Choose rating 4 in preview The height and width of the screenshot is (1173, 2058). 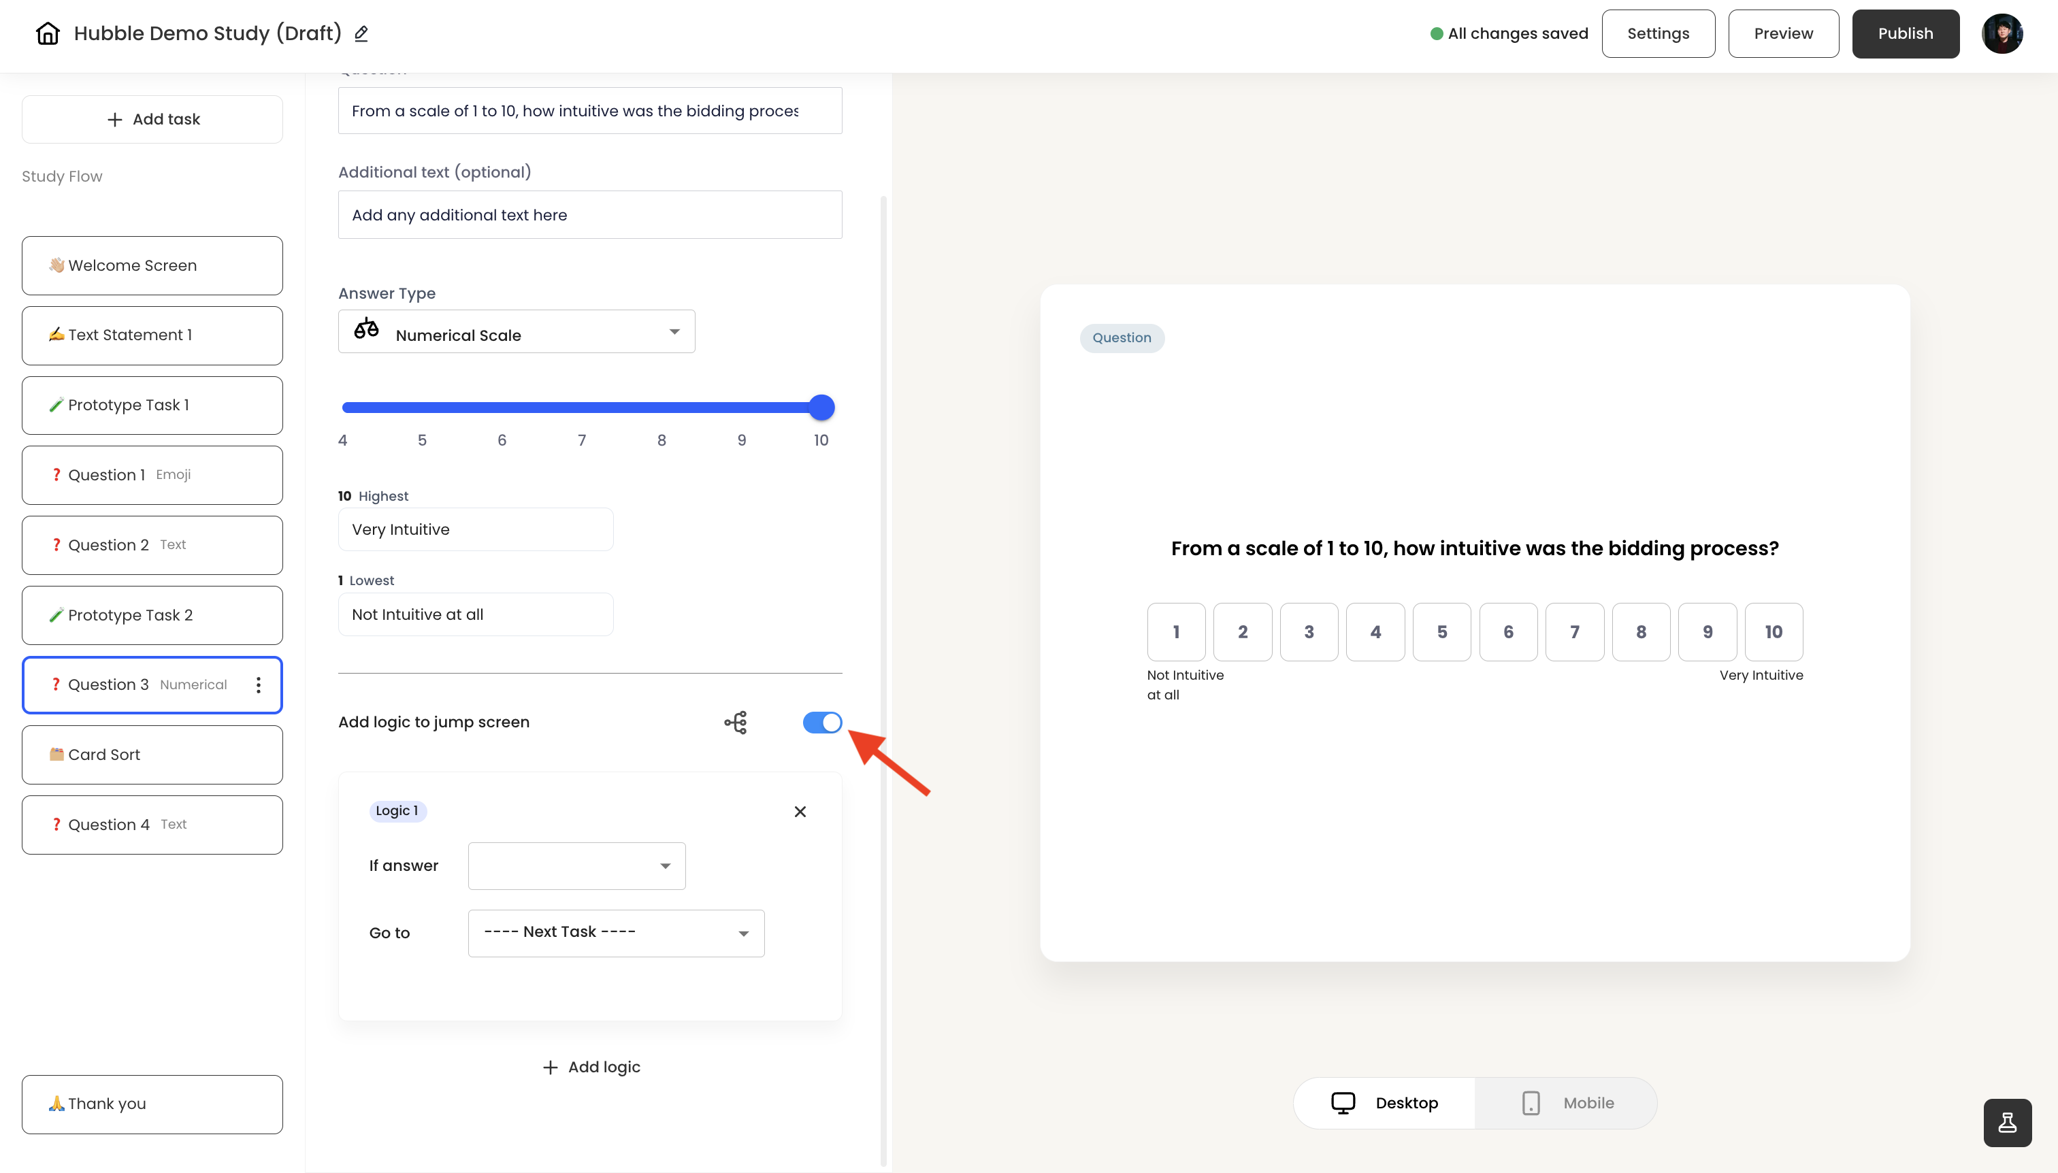[1375, 632]
